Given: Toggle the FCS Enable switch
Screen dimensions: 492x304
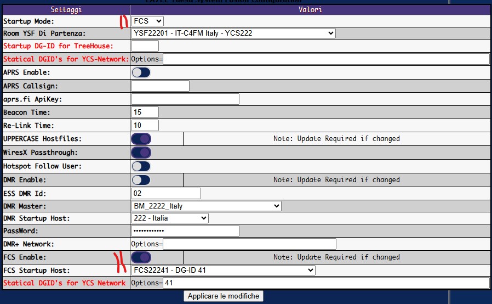Looking at the screenshot, I should coord(141,257).
